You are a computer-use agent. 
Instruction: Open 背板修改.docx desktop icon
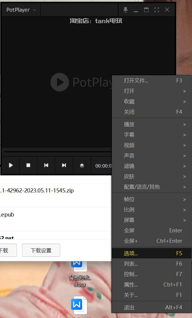pos(80,274)
